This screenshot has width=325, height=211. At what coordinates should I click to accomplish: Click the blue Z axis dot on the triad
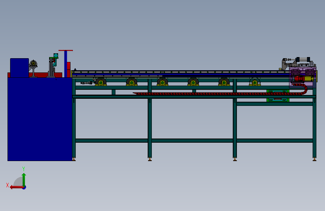24,187
